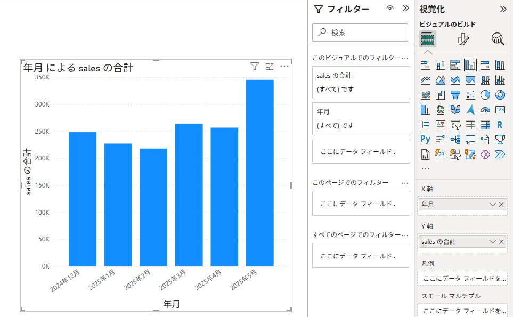513x317 pixels.
Task: Show more visuals via the ellipsis below the gallery
Action: point(425,169)
